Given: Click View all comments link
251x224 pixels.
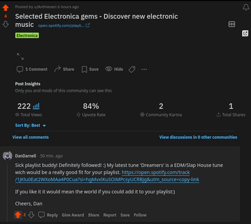Looking at the screenshot, I should [30, 137].
